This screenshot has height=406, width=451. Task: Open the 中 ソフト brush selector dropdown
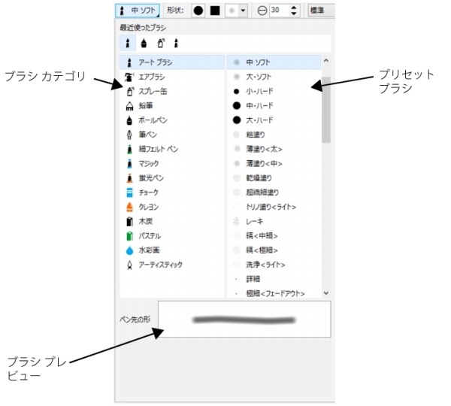(137, 11)
